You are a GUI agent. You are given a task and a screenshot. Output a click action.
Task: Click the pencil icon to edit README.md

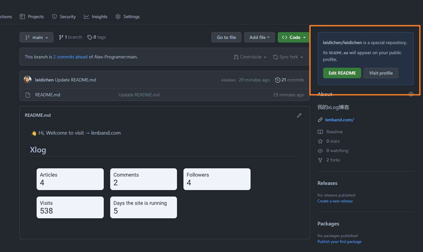coord(299,115)
